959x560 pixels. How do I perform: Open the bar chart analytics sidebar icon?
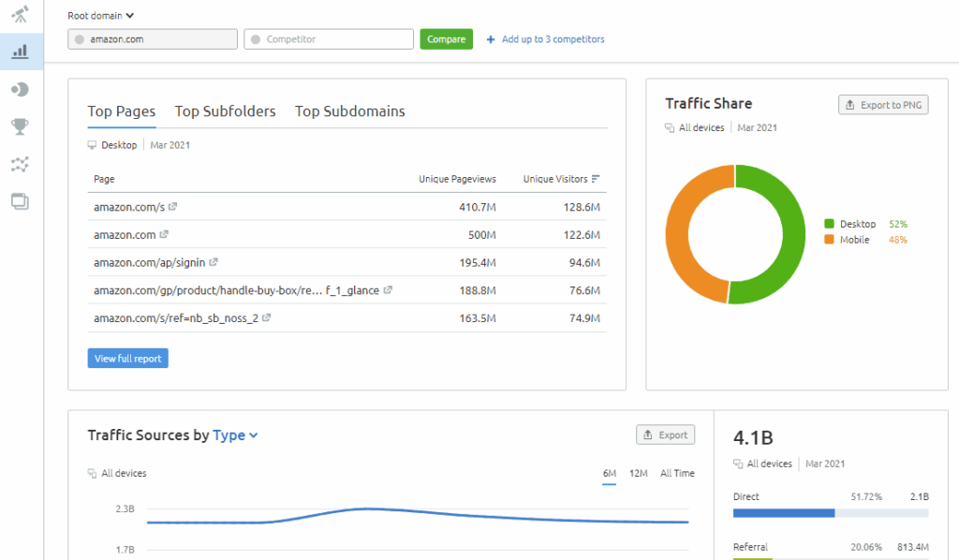(20, 52)
